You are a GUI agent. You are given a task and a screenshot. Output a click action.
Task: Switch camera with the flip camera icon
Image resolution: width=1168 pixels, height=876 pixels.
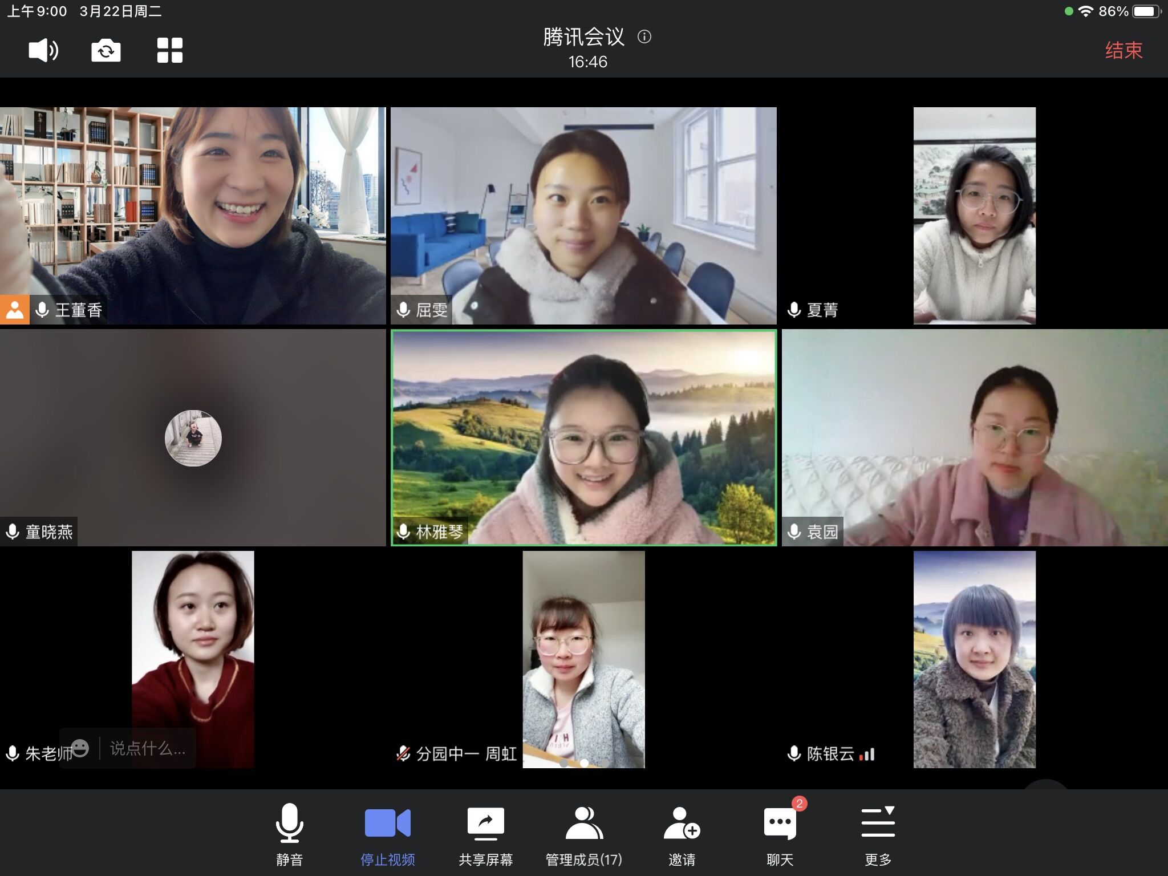click(106, 50)
